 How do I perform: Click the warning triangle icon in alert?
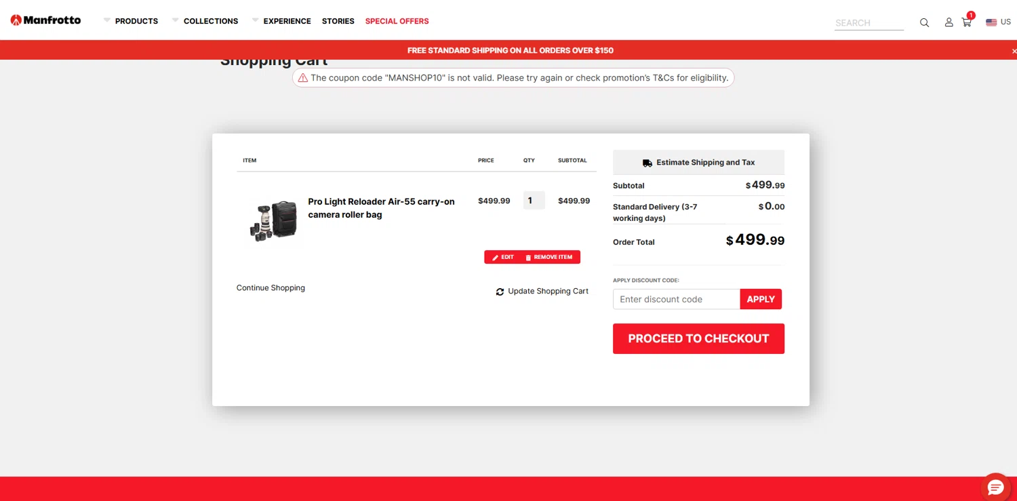tap(303, 78)
